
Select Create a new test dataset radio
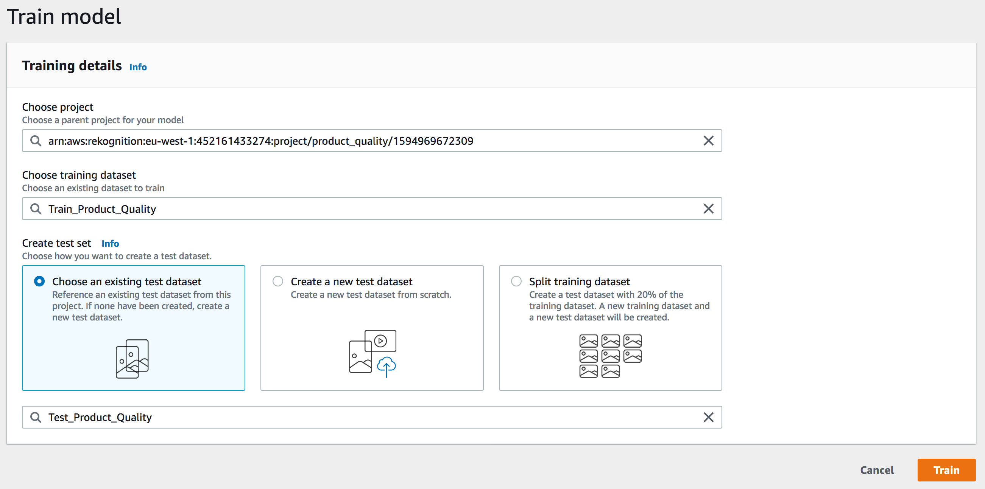click(x=278, y=281)
